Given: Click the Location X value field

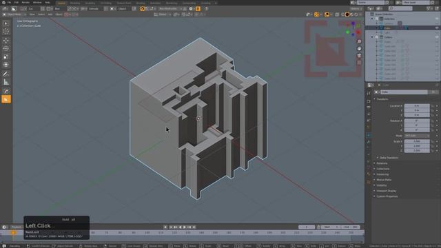Looking at the screenshot, I should pos(417,105).
